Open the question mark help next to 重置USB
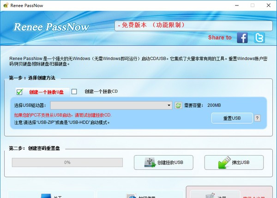 [258, 118]
